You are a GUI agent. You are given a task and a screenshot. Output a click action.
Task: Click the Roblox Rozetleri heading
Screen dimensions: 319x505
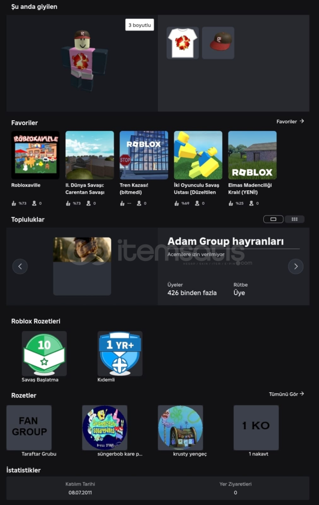[36, 321]
